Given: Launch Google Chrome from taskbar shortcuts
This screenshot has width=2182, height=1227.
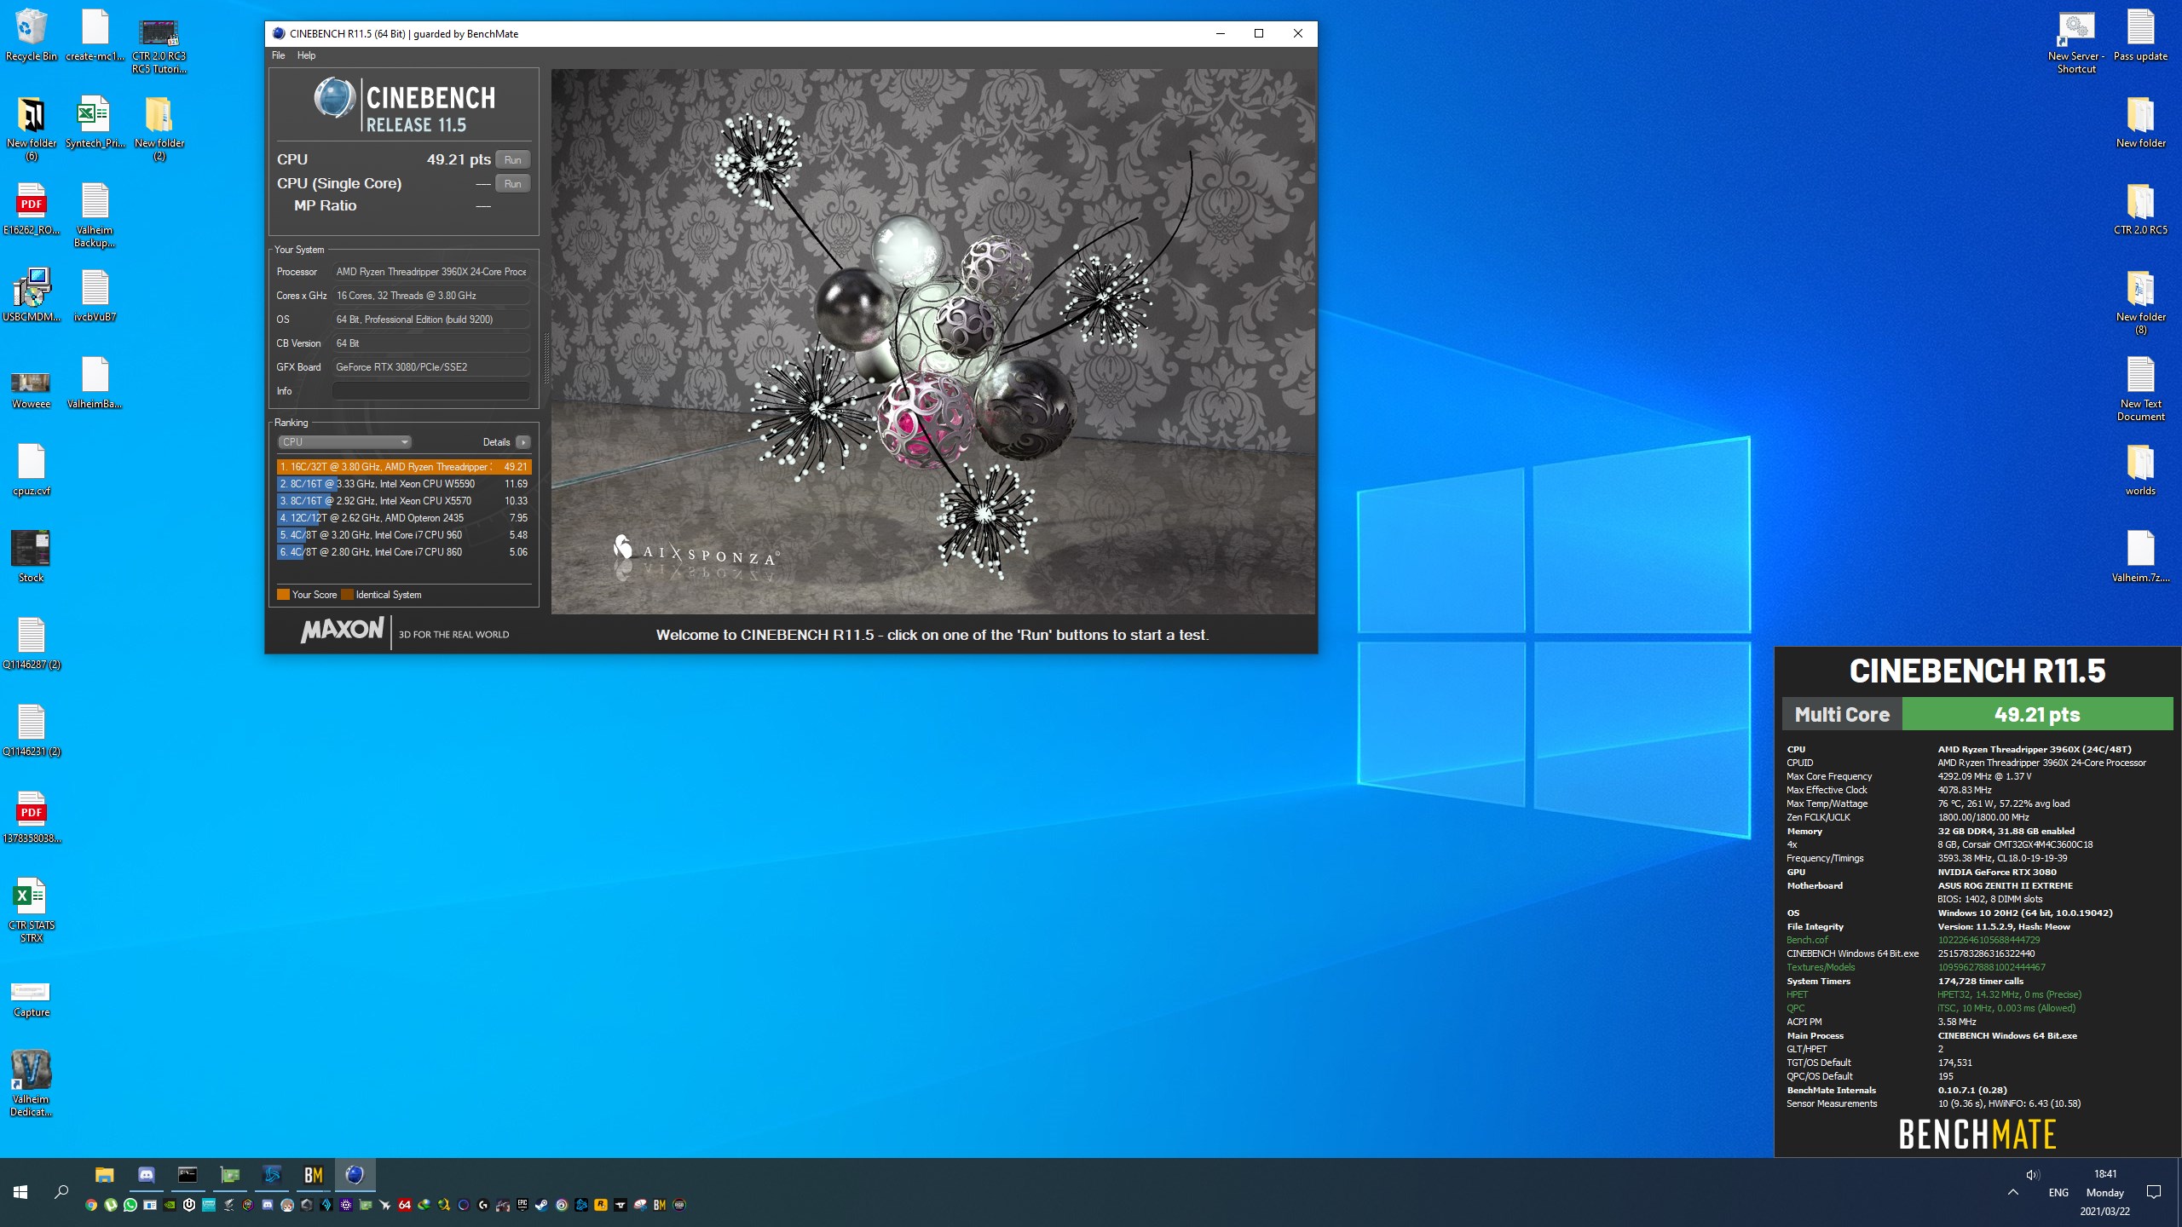Looking at the screenshot, I should [91, 1205].
